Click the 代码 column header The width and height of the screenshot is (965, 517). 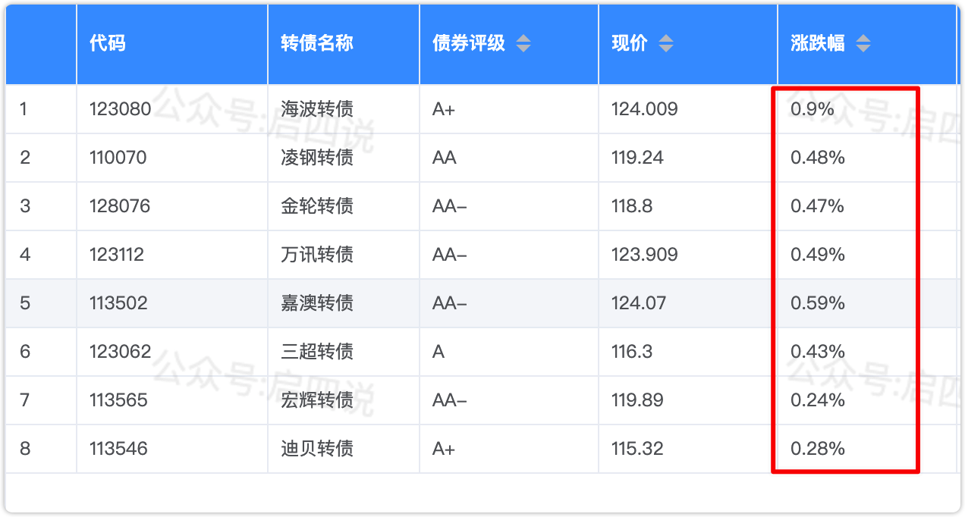click(x=107, y=43)
